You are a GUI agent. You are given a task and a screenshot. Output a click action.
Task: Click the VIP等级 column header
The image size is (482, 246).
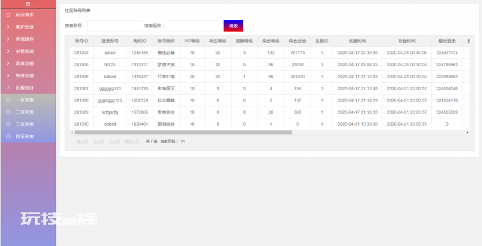(x=192, y=41)
